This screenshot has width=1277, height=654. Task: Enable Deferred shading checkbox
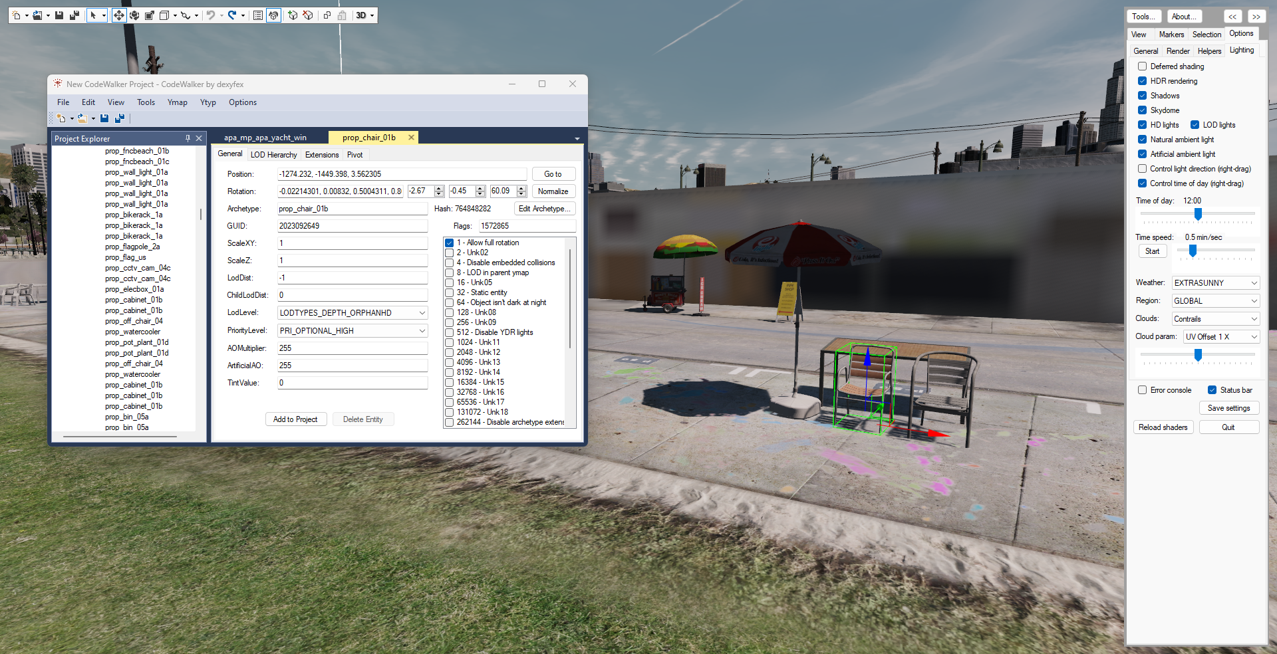coord(1142,66)
